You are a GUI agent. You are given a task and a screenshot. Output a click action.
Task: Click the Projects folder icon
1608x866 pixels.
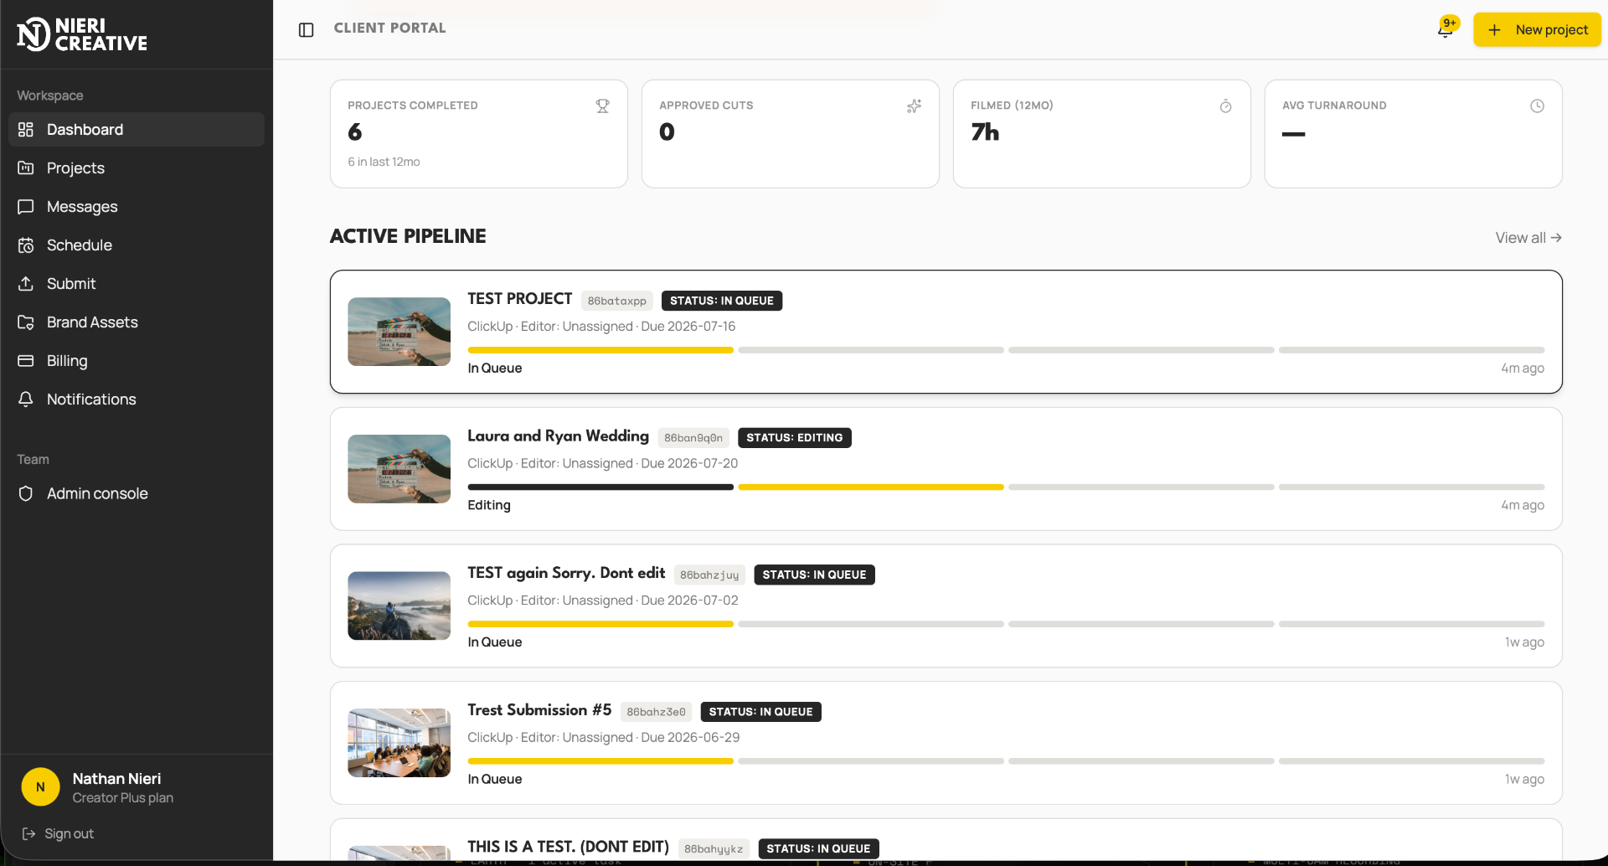coord(26,168)
